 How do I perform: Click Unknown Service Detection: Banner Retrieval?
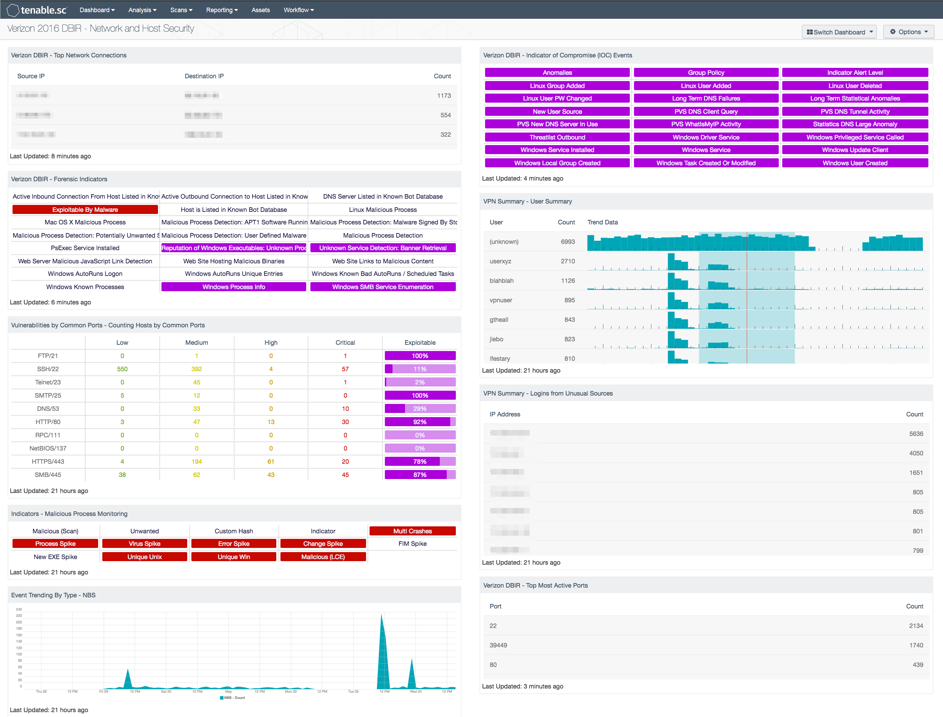[382, 248]
